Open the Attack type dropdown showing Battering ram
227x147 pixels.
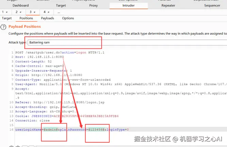pyautogui.click(x=127, y=42)
